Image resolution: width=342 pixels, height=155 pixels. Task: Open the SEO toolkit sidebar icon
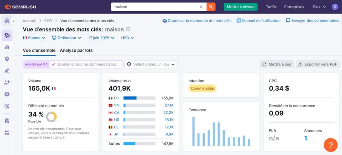pos(7,35)
